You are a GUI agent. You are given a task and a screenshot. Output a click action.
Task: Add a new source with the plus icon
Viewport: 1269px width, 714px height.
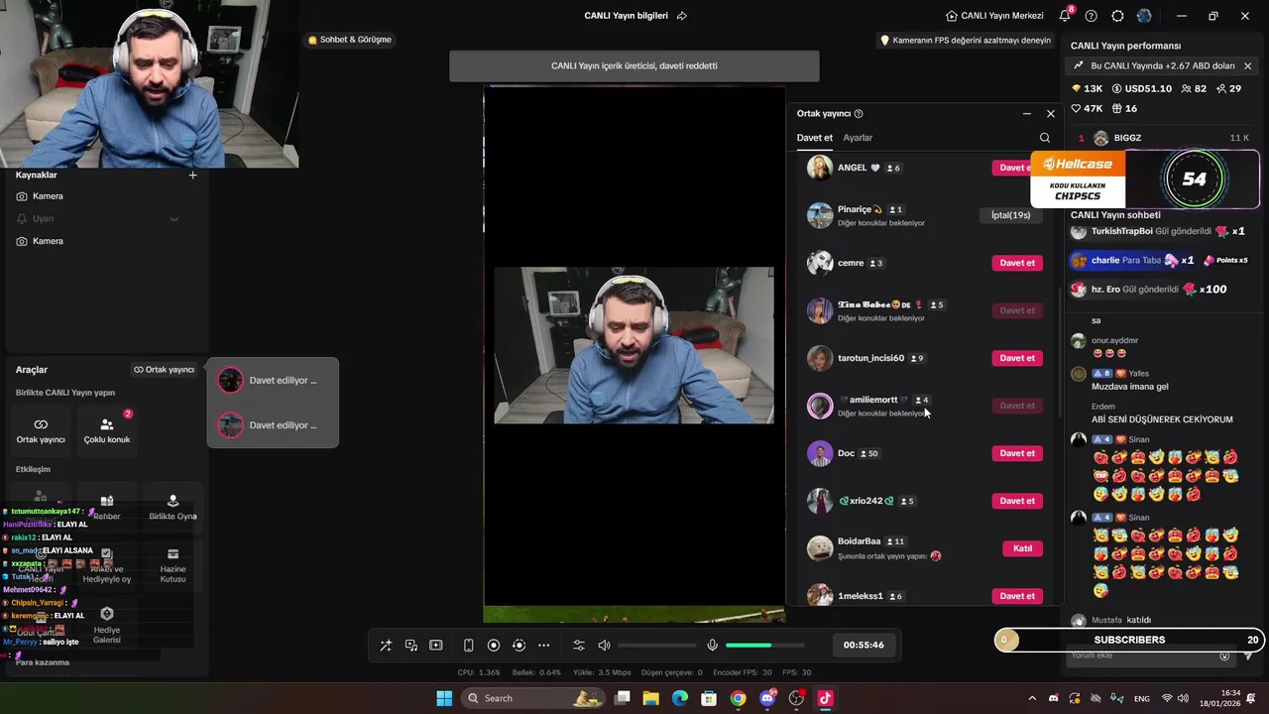pos(193,176)
